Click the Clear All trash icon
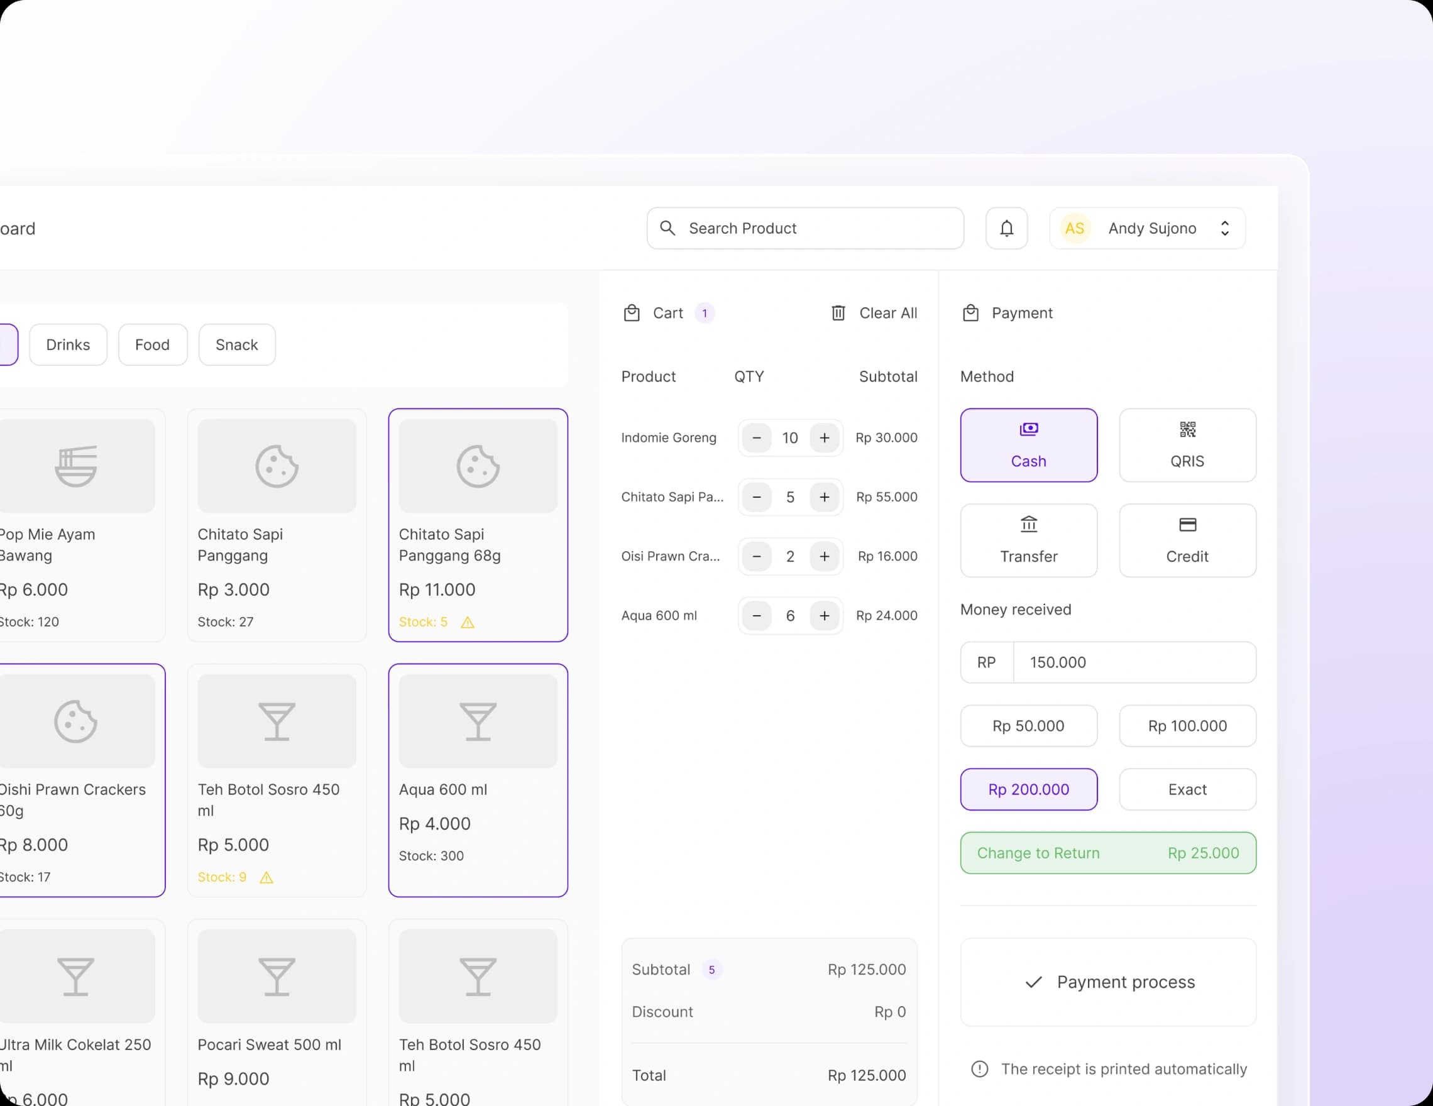 tap(838, 313)
